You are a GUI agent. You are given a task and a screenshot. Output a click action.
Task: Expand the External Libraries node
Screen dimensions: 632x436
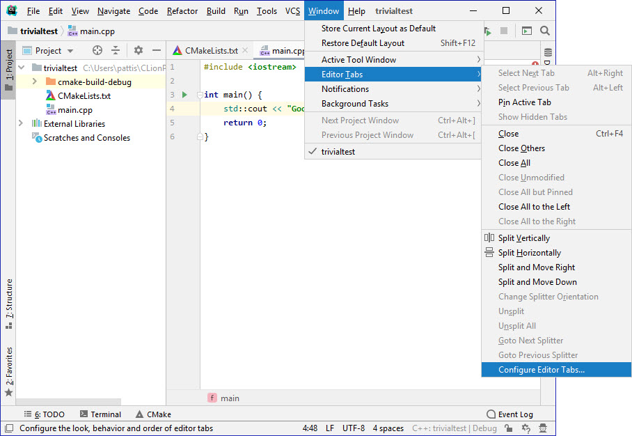click(20, 124)
